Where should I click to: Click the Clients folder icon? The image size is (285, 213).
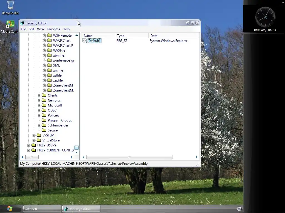[44, 95]
